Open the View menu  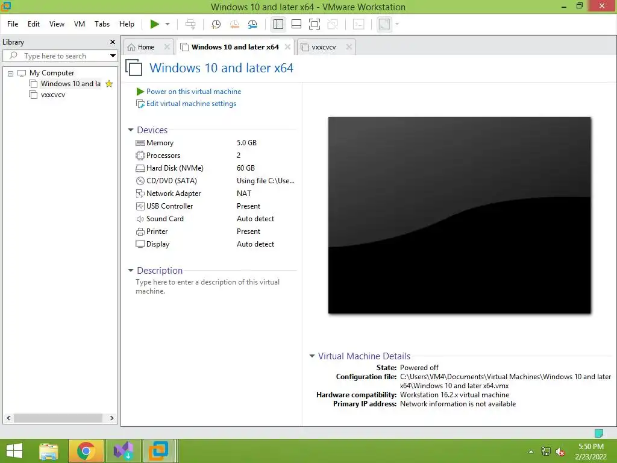(57, 24)
